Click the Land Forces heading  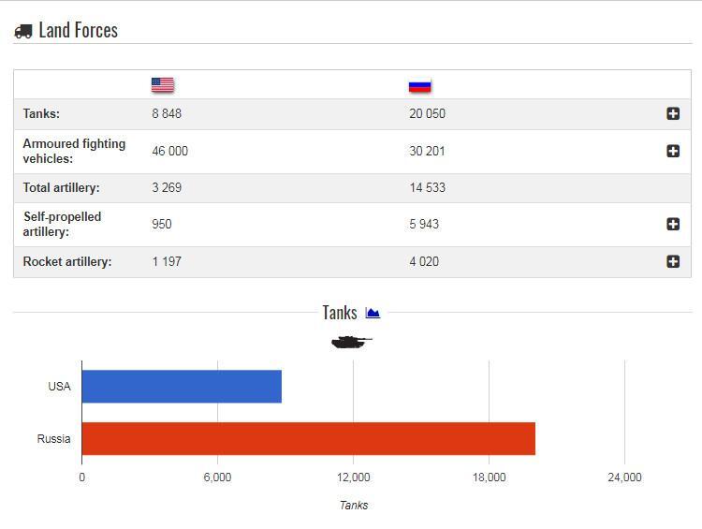[x=78, y=30]
